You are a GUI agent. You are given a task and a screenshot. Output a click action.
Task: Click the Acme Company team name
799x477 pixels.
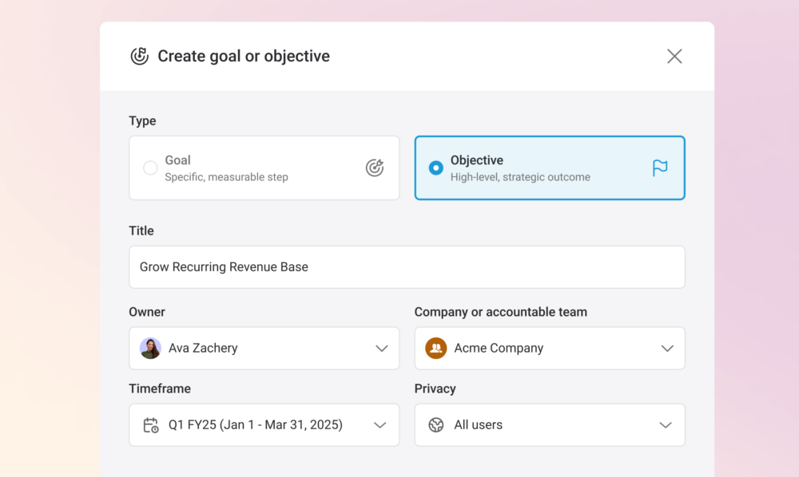(x=499, y=349)
